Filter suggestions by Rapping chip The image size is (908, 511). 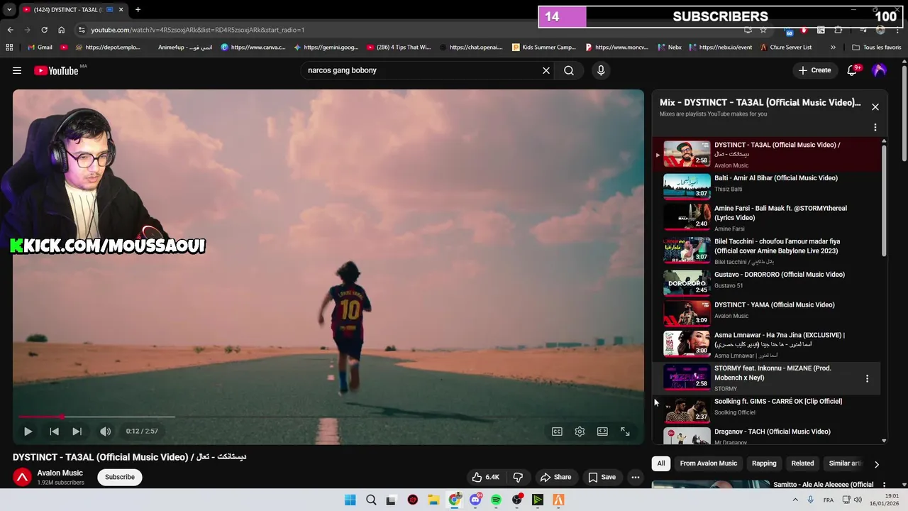click(x=764, y=463)
